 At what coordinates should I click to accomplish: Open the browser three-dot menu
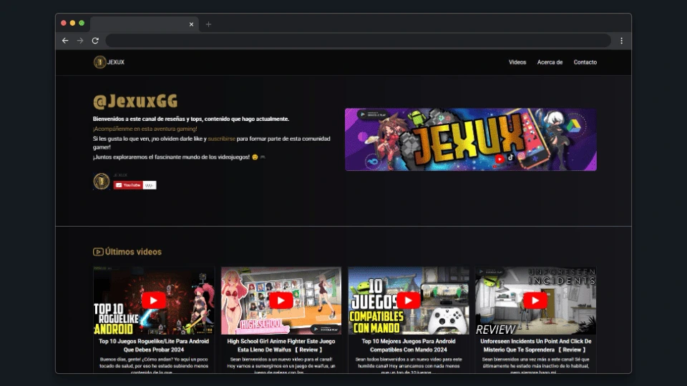coord(621,41)
